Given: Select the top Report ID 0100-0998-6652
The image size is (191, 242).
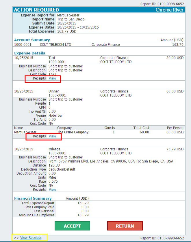Looking at the screenshot, I should [x=162, y=4].
